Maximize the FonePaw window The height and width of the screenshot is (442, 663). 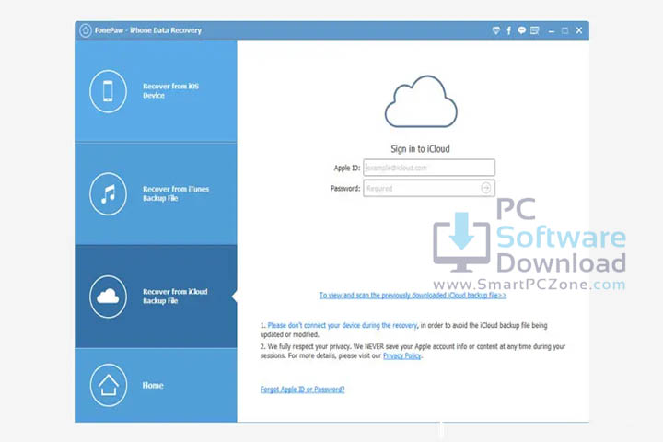pos(564,30)
